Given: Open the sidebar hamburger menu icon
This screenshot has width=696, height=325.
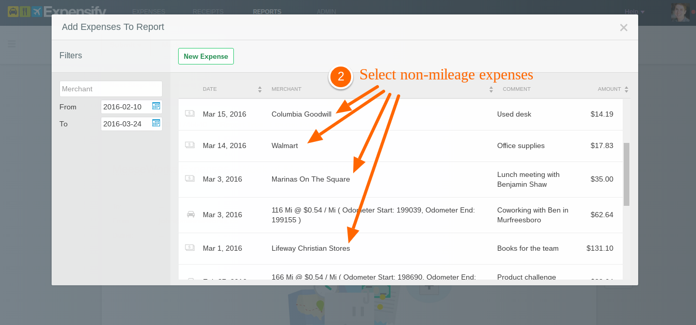Looking at the screenshot, I should click(11, 44).
